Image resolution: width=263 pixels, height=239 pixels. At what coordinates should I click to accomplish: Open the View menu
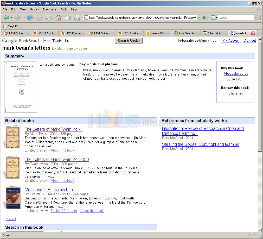click(23, 9)
